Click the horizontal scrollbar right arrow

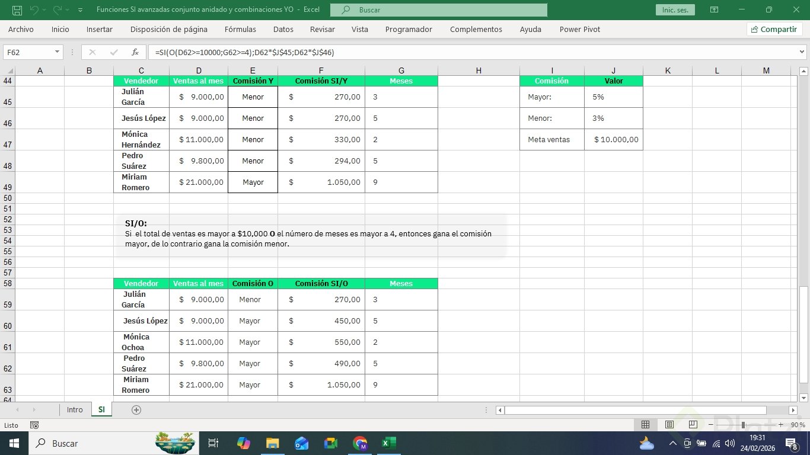(x=793, y=410)
